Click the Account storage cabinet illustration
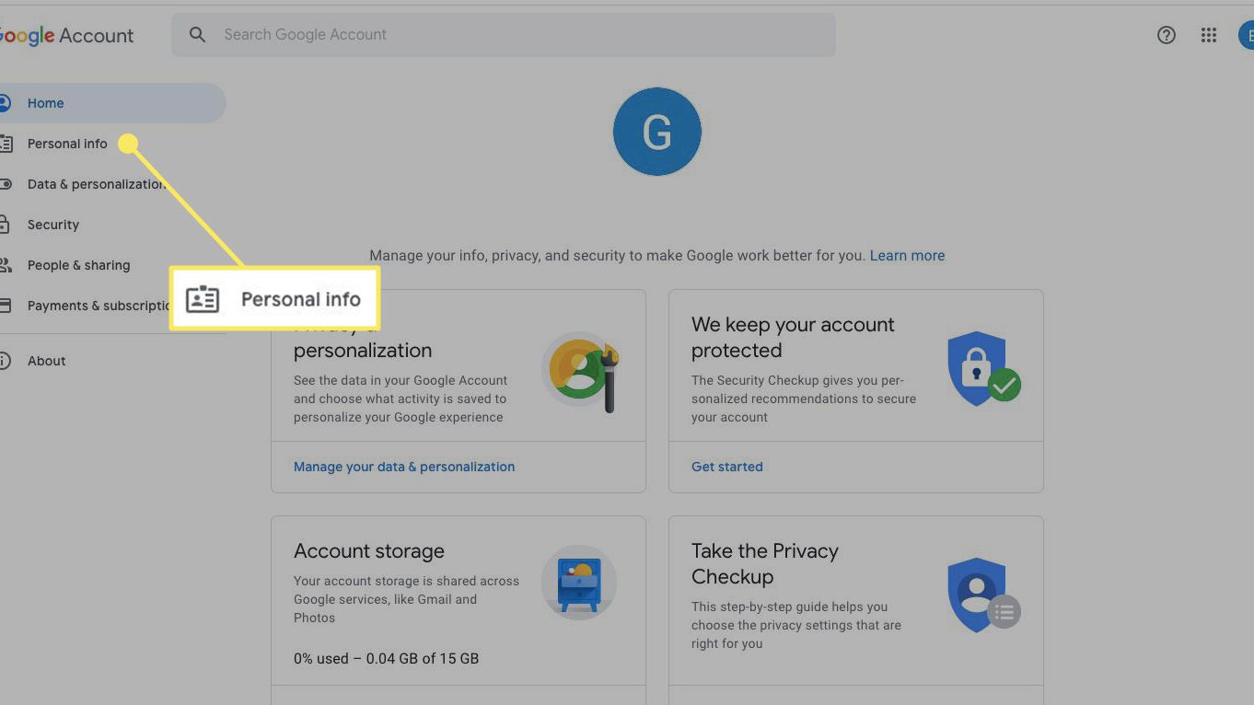Screen dimensions: 1254x705 coord(579,584)
